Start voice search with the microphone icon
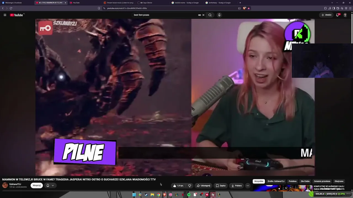This screenshot has height=198, width=353. (219, 15)
